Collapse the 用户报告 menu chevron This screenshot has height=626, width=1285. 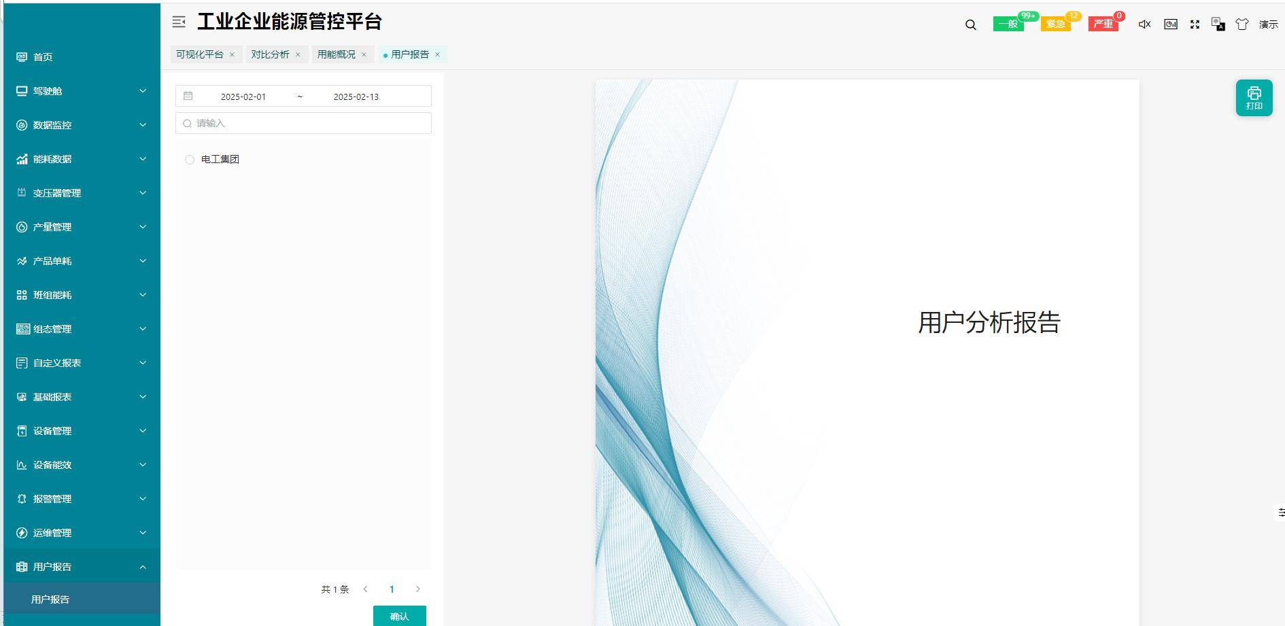[x=143, y=567]
